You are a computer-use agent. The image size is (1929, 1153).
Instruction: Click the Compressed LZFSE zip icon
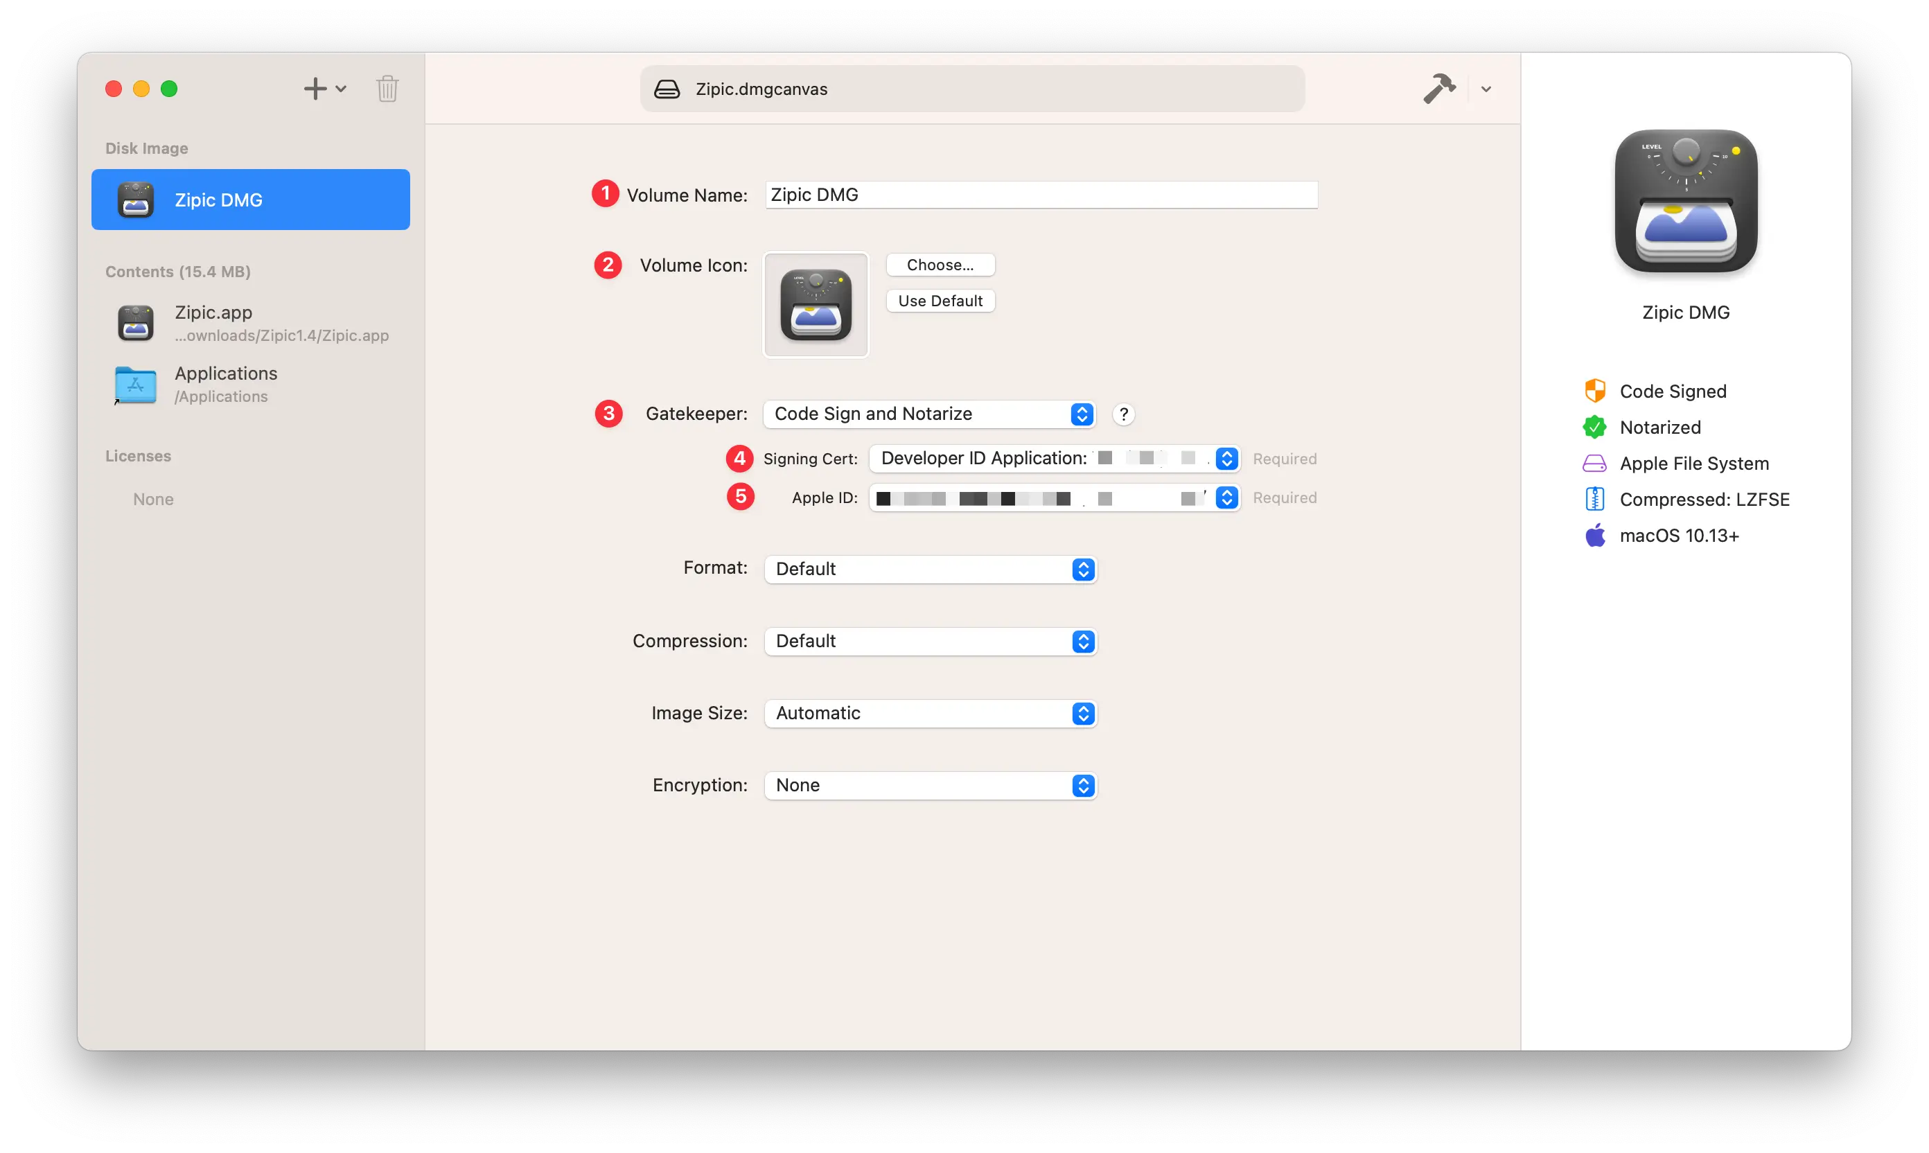1594,500
